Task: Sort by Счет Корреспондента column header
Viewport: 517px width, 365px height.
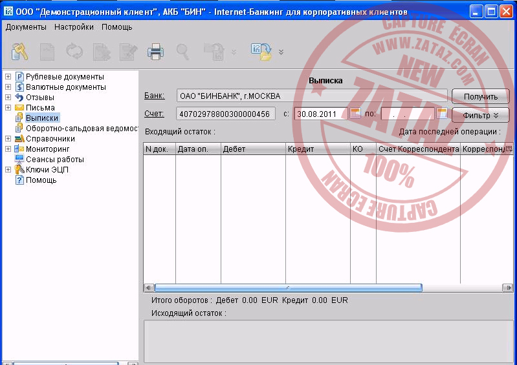Action: [x=418, y=149]
